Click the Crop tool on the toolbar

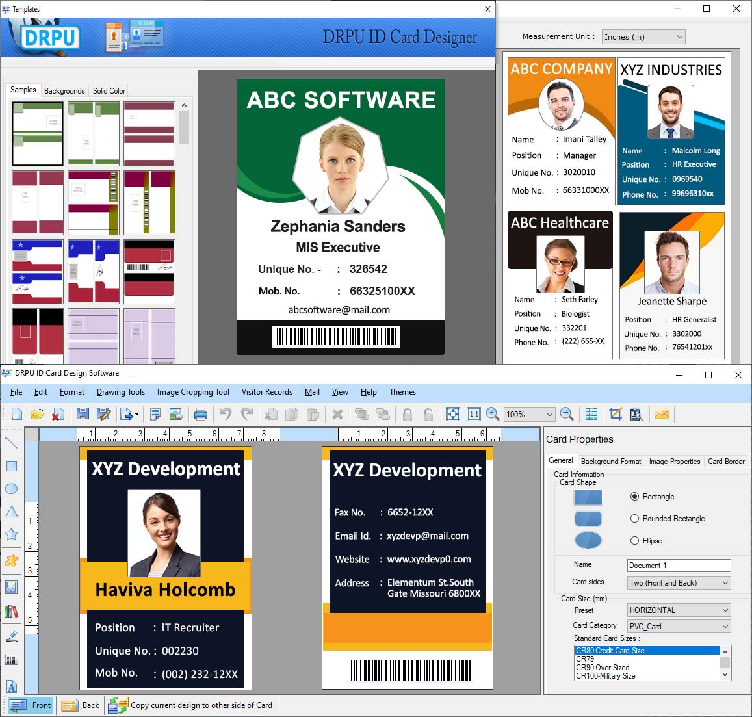click(616, 413)
